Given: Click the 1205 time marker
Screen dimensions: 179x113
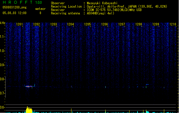Looking at the screenshot, I should [x=88, y=24].
